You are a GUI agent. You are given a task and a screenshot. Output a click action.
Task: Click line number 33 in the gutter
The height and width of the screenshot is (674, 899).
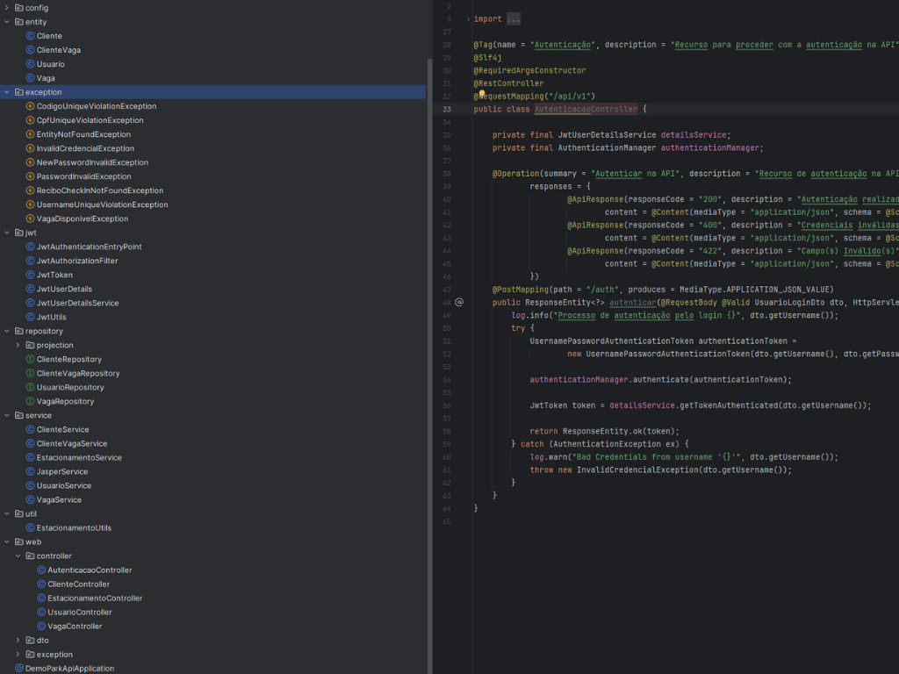[447, 109]
